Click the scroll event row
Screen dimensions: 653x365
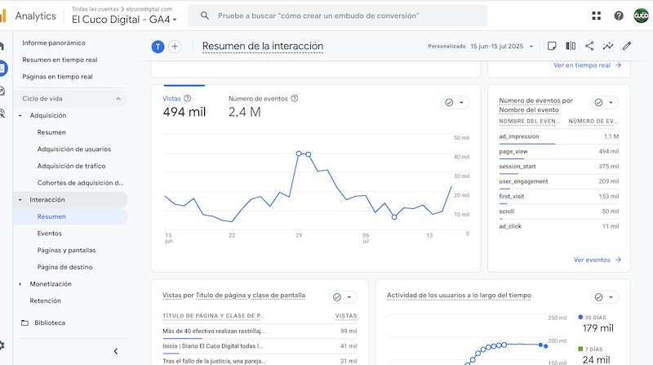pos(558,211)
